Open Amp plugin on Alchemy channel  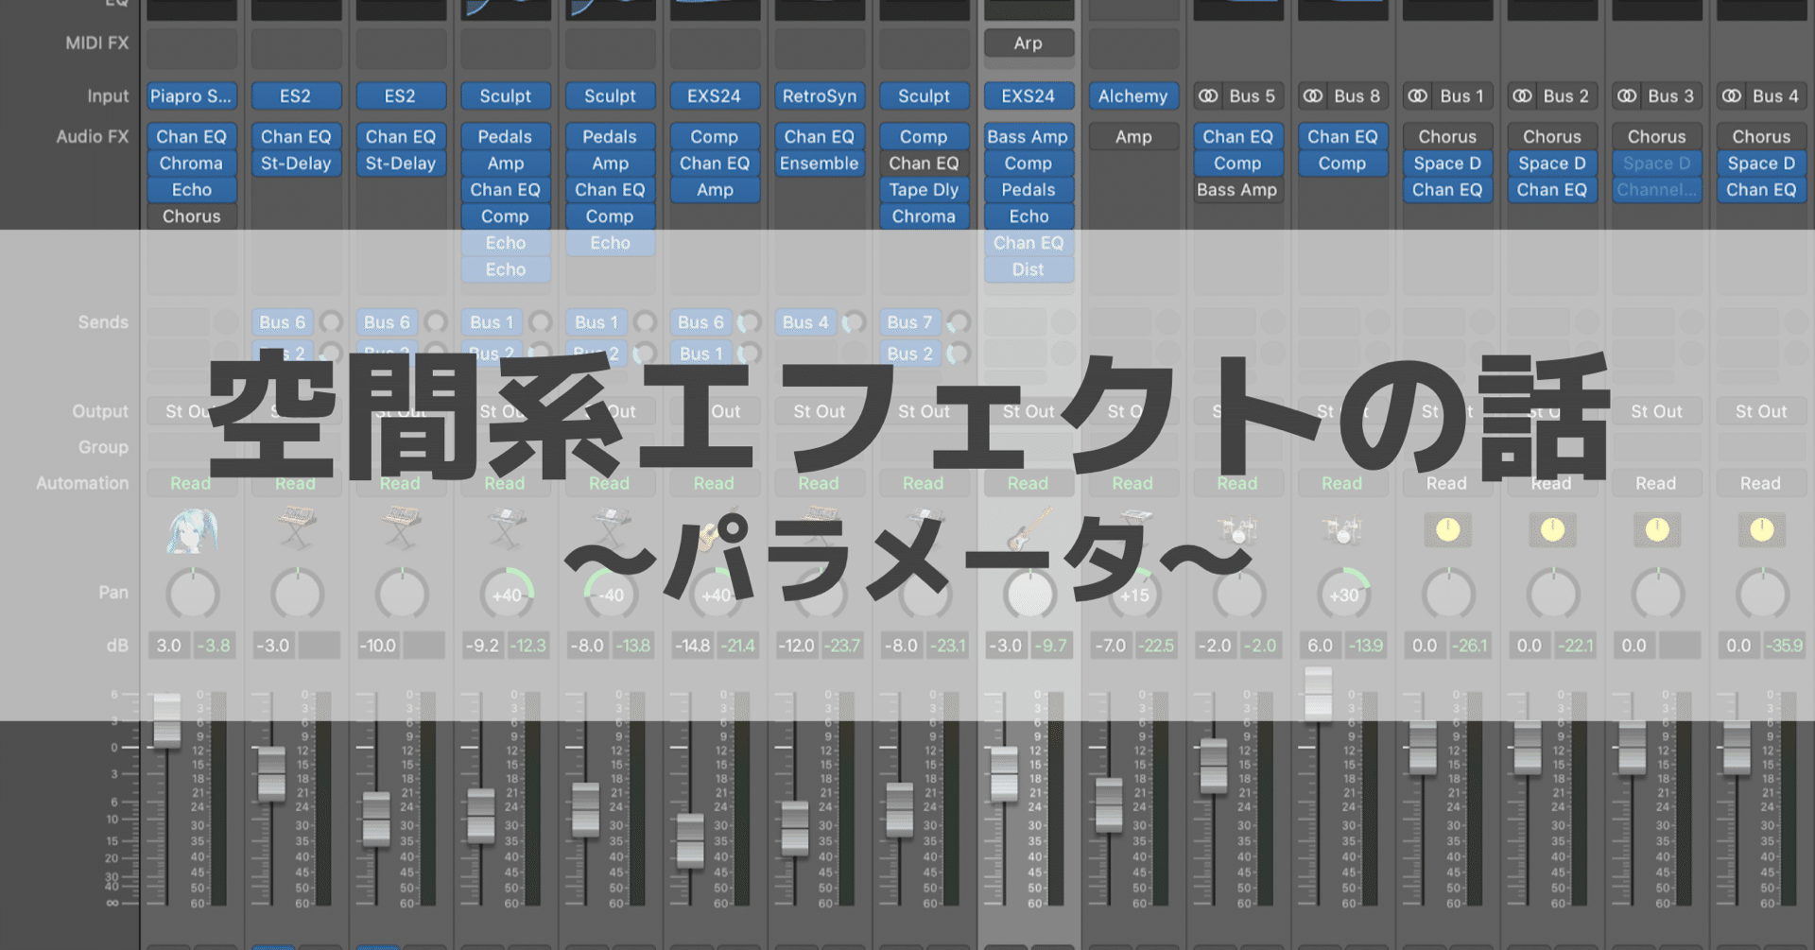(1132, 136)
